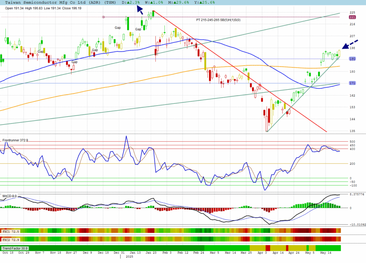
Task: Click the Mar 14 date label
Action: 231,253
